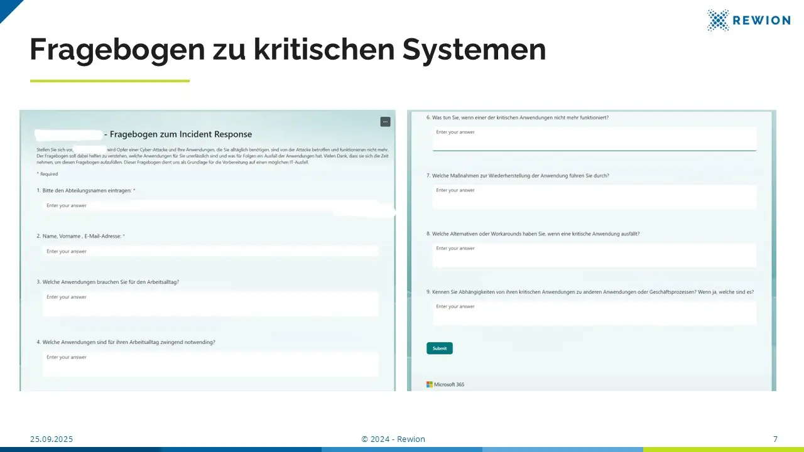Image resolution: width=804 pixels, height=452 pixels.
Task: Click answer field for Wiederherstellung question 7
Action: [x=594, y=196]
